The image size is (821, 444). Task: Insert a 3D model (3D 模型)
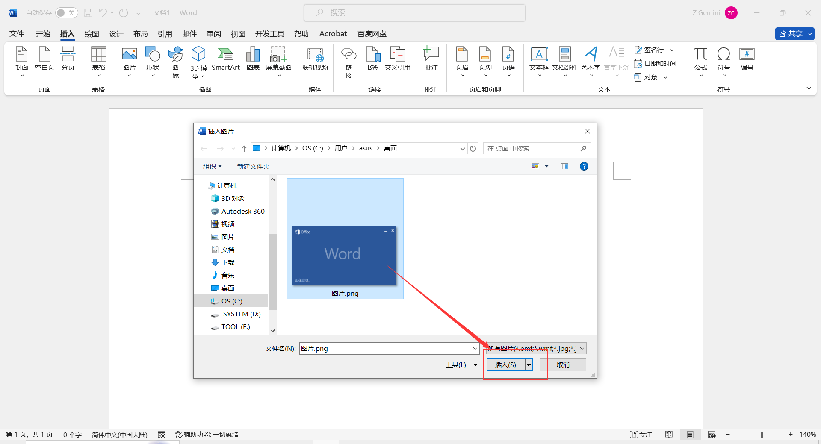point(199,62)
